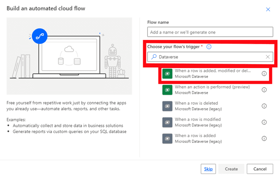Click the blue flow connector icon in the illustration
The image size is (280, 177).
coord(39,36)
